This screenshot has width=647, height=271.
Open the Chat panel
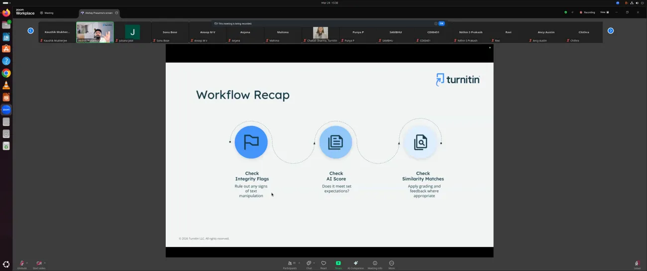click(x=309, y=264)
